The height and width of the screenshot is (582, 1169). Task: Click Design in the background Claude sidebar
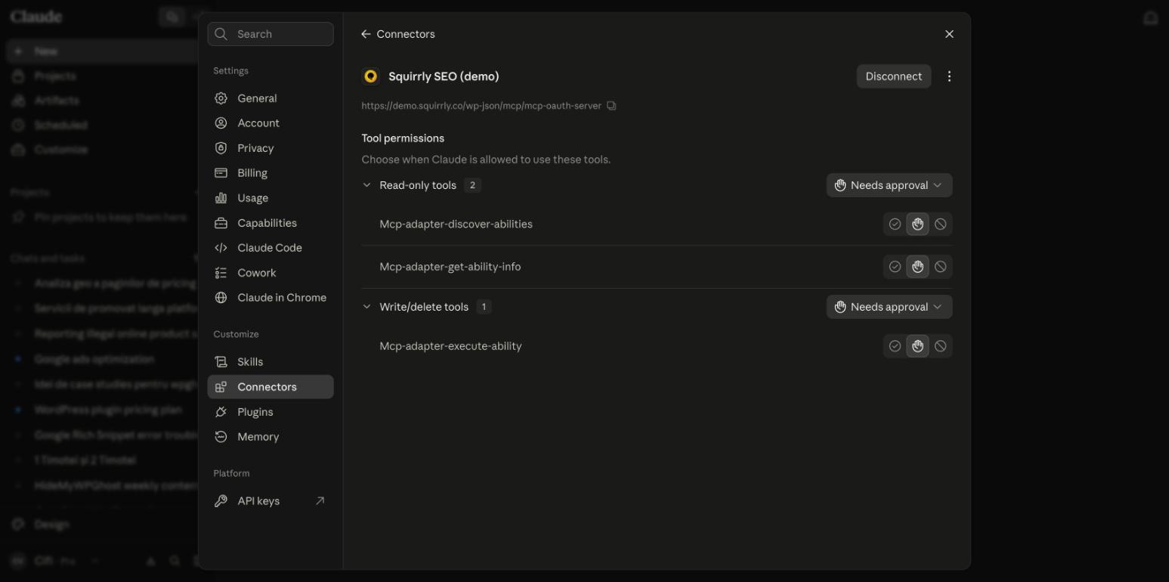click(x=51, y=524)
